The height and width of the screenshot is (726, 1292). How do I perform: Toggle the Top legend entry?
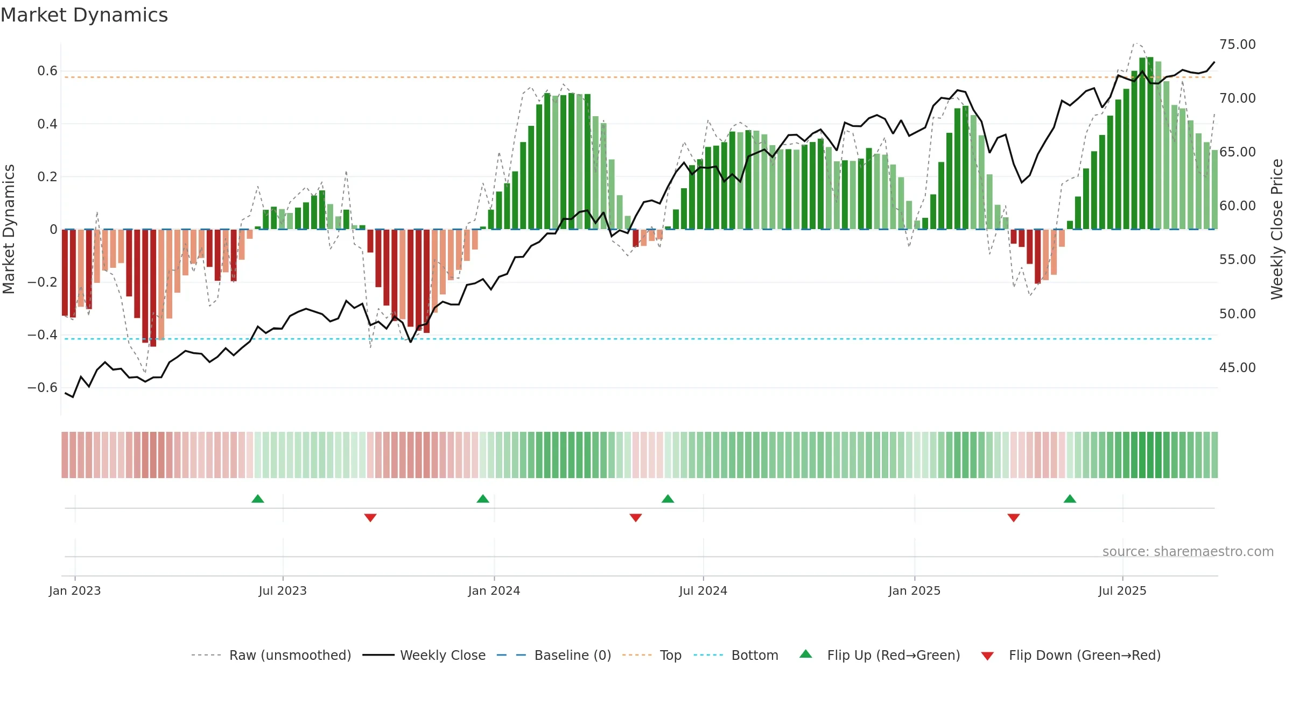point(651,655)
